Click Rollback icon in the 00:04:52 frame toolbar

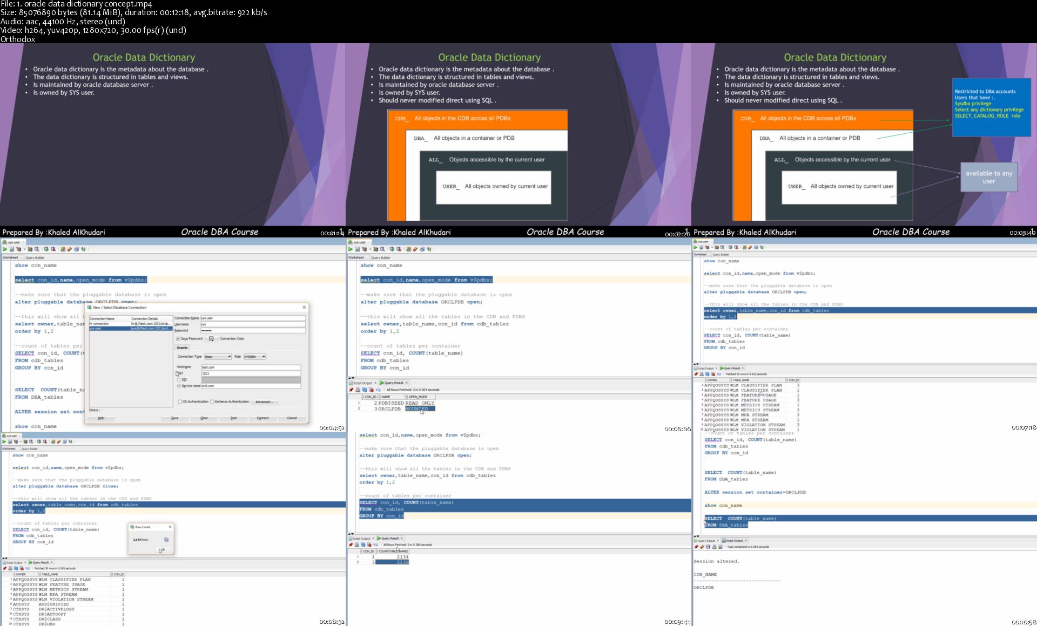coord(53,249)
